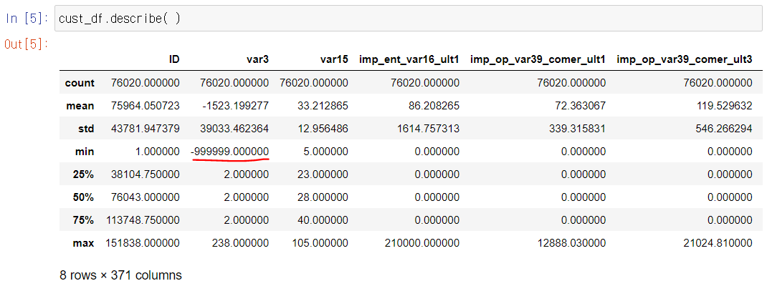Click the 75% row label
The height and width of the screenshot is (286, 767).
coord(84,221)
